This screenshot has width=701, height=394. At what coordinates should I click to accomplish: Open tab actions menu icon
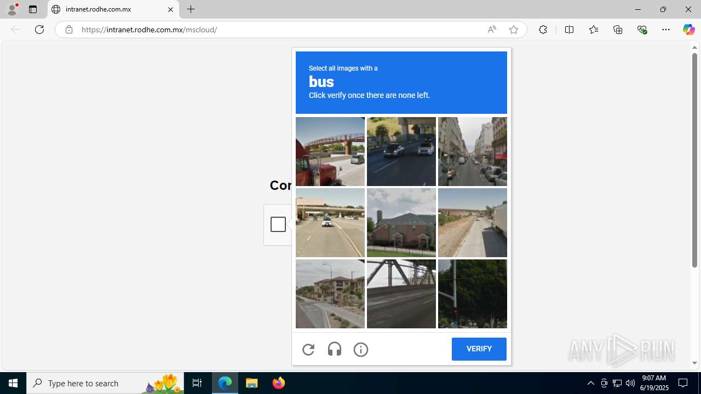33,9
